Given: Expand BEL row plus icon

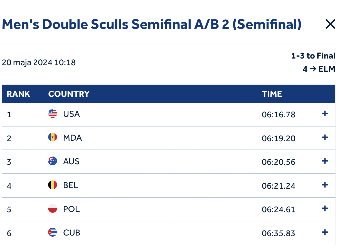Looking at the screenshot, I should (325, 185).
